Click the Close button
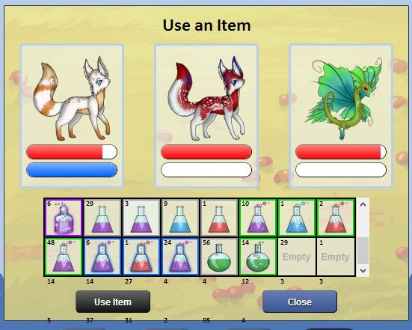Image resolution: width=412 pixels, height=330 pixels. click(300, 302)
